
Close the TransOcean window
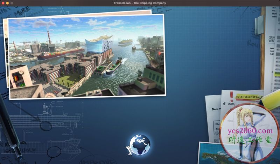(x=3, y=3)
